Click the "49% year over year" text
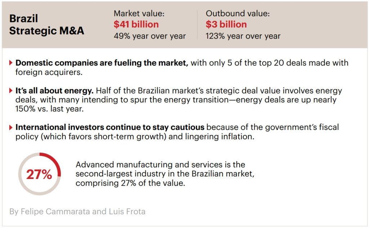Image resolution: width=369 pixels, height=228 pixels. coord(150,36)
